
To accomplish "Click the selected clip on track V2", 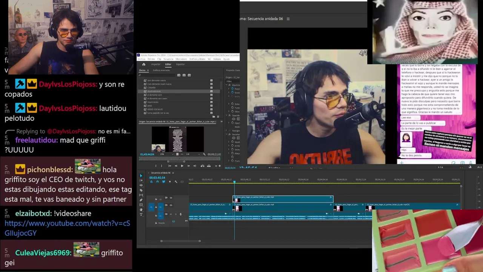I will point(283,199).
